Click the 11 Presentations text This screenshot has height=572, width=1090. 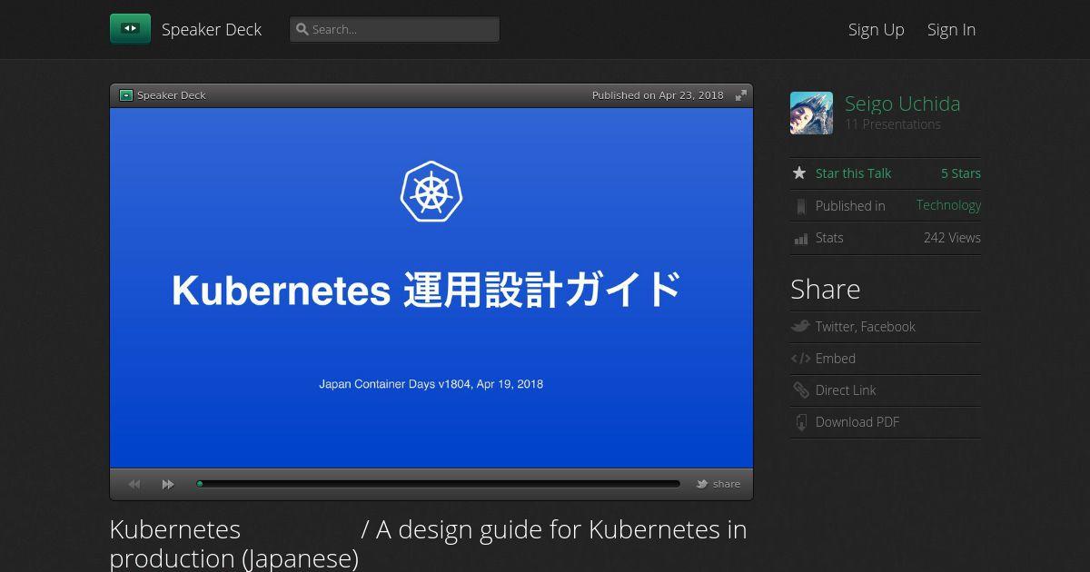click(893, 124)
